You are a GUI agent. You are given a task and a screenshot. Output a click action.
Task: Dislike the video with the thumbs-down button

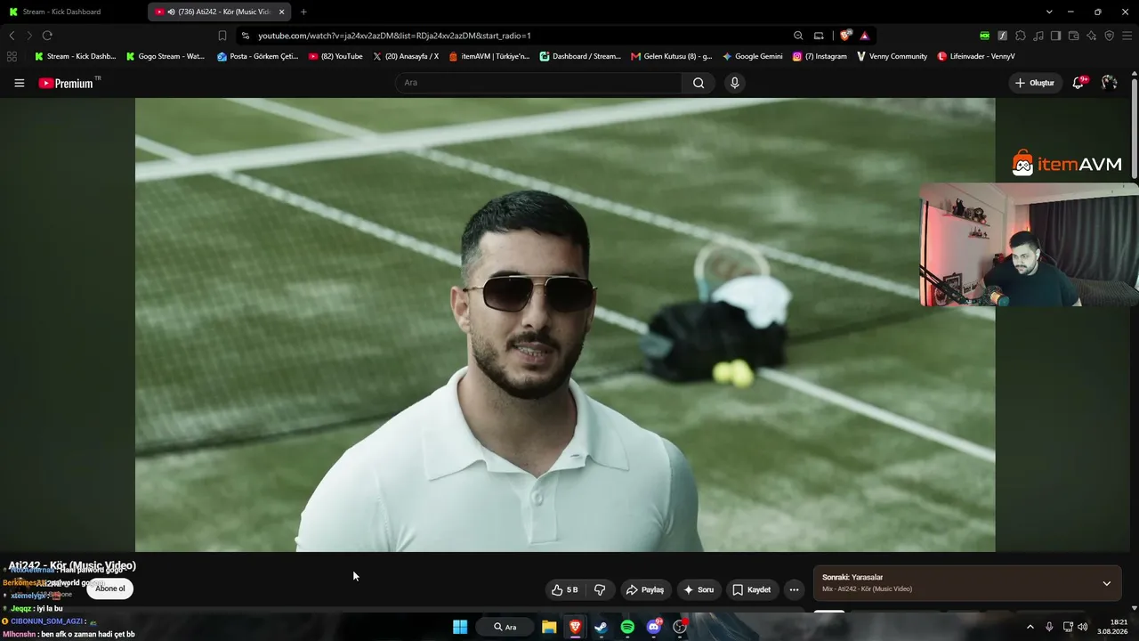pyautogui.click(x=600, y=589)
